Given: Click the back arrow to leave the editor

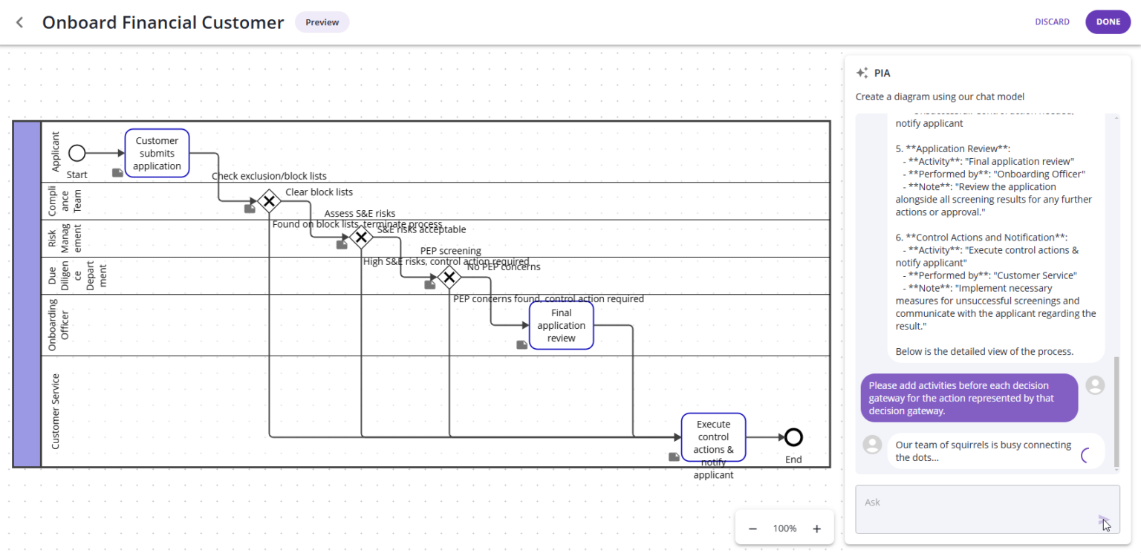Looking at the screenshot, I should pyautogui.click(x=19, y=22).
